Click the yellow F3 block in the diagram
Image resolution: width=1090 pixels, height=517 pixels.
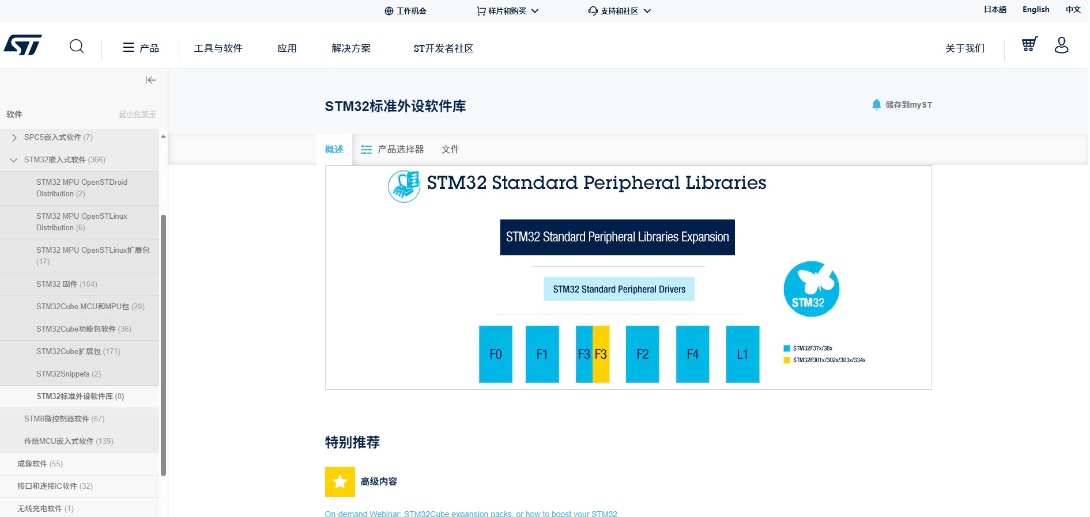tap(601, 354)
